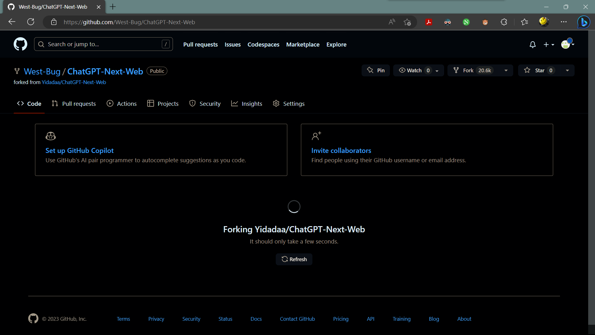Open the create new plus dropdown
This screenshot has width=595, height=335.
click(549, 45)
